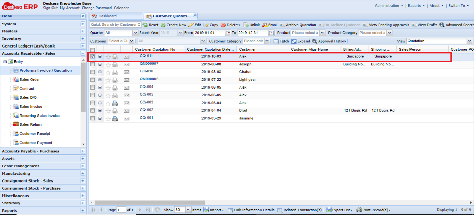474x215 pixels.
Task: Open the Product dropdown
Action: pyautogui.click(x=322, y=33)
